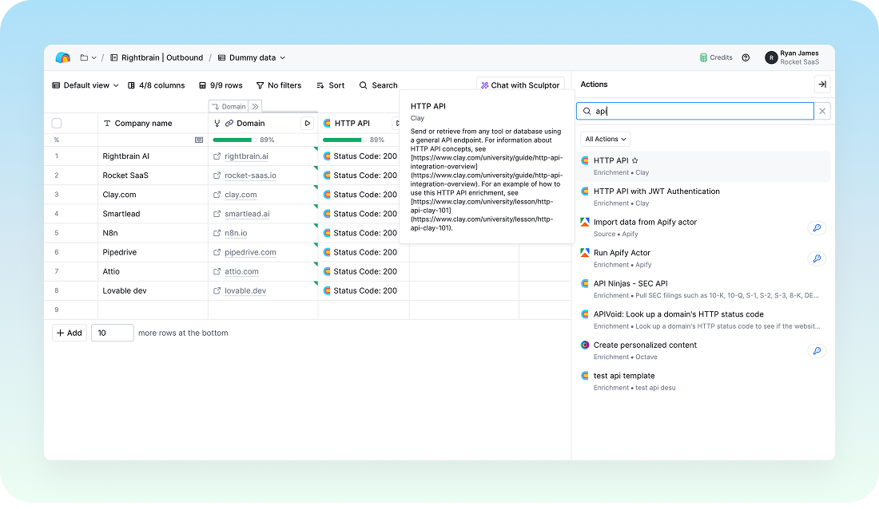Open the rightbrain.ai domain link

point(246,156)
